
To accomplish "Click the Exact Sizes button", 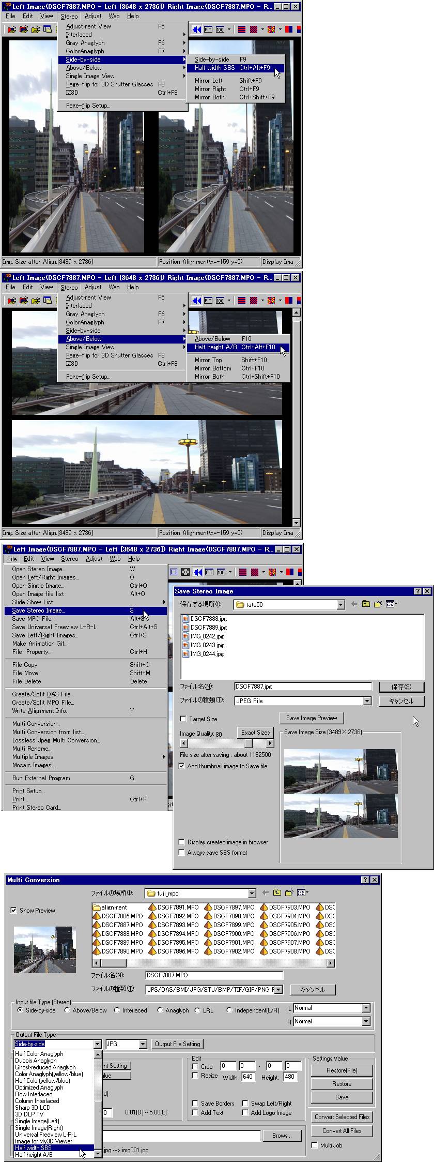I will (255, 733).
